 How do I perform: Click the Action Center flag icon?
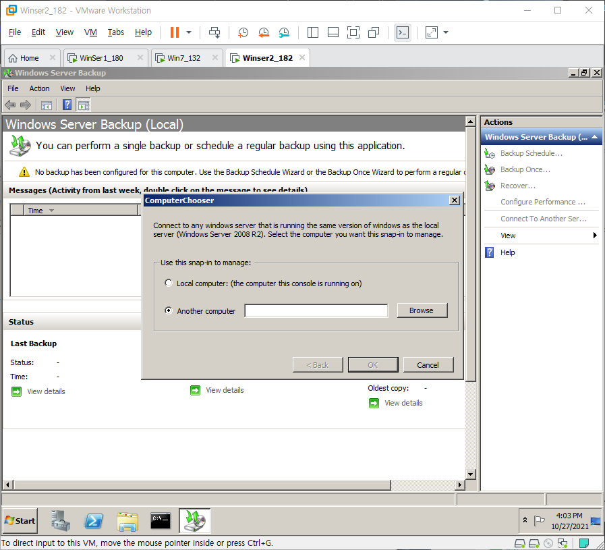(x=539, y=521)
